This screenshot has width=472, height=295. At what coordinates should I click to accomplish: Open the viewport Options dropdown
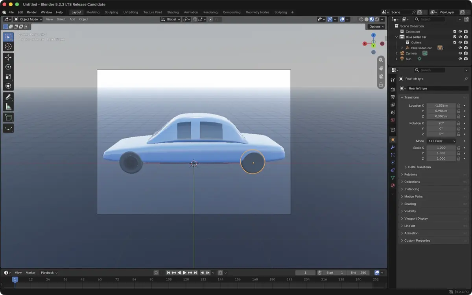[376, 27]
